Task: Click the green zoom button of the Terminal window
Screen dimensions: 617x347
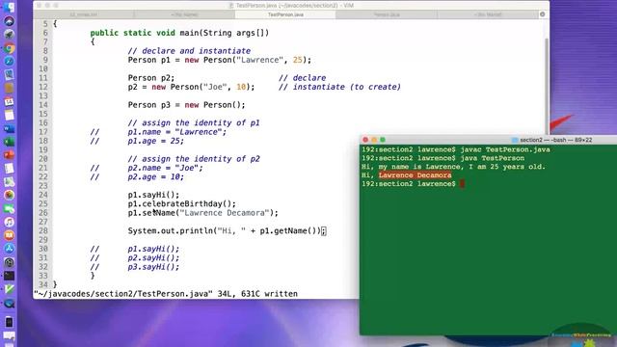Action: [383, 140]
